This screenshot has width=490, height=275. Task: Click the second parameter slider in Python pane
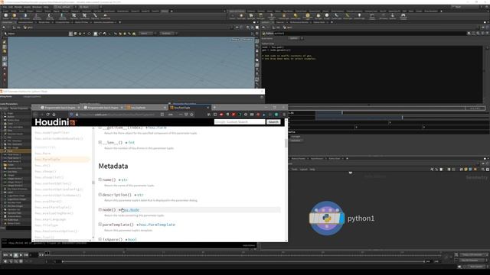click(x=401, y=118)
